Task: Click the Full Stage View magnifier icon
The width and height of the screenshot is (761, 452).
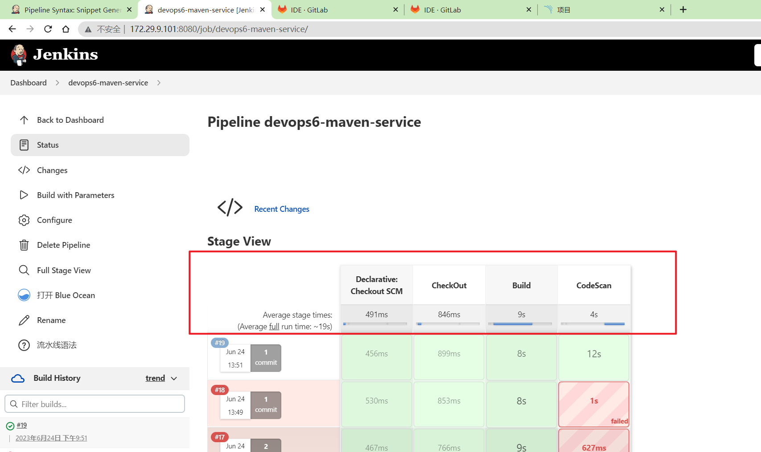Action: coord(24,270)
